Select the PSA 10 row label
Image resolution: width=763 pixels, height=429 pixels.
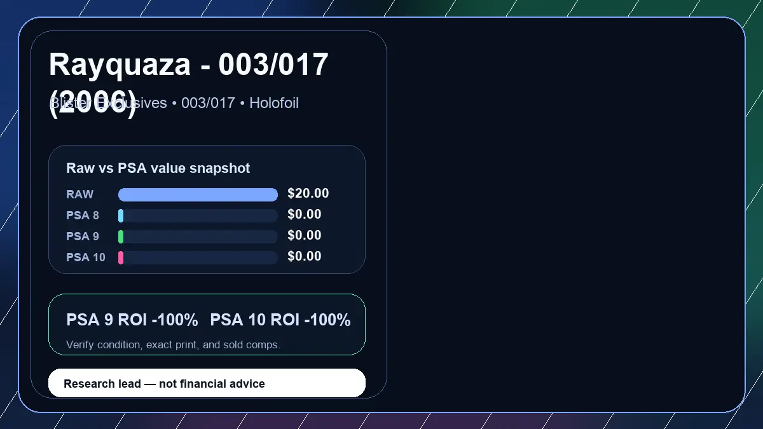tap(86, 257)
